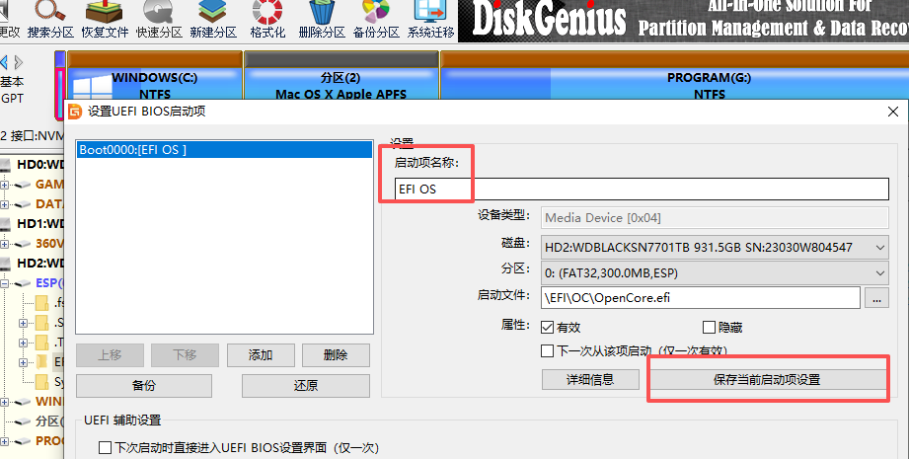Click the ESP partition drive icon
The image size is (909, 459).
22,283
